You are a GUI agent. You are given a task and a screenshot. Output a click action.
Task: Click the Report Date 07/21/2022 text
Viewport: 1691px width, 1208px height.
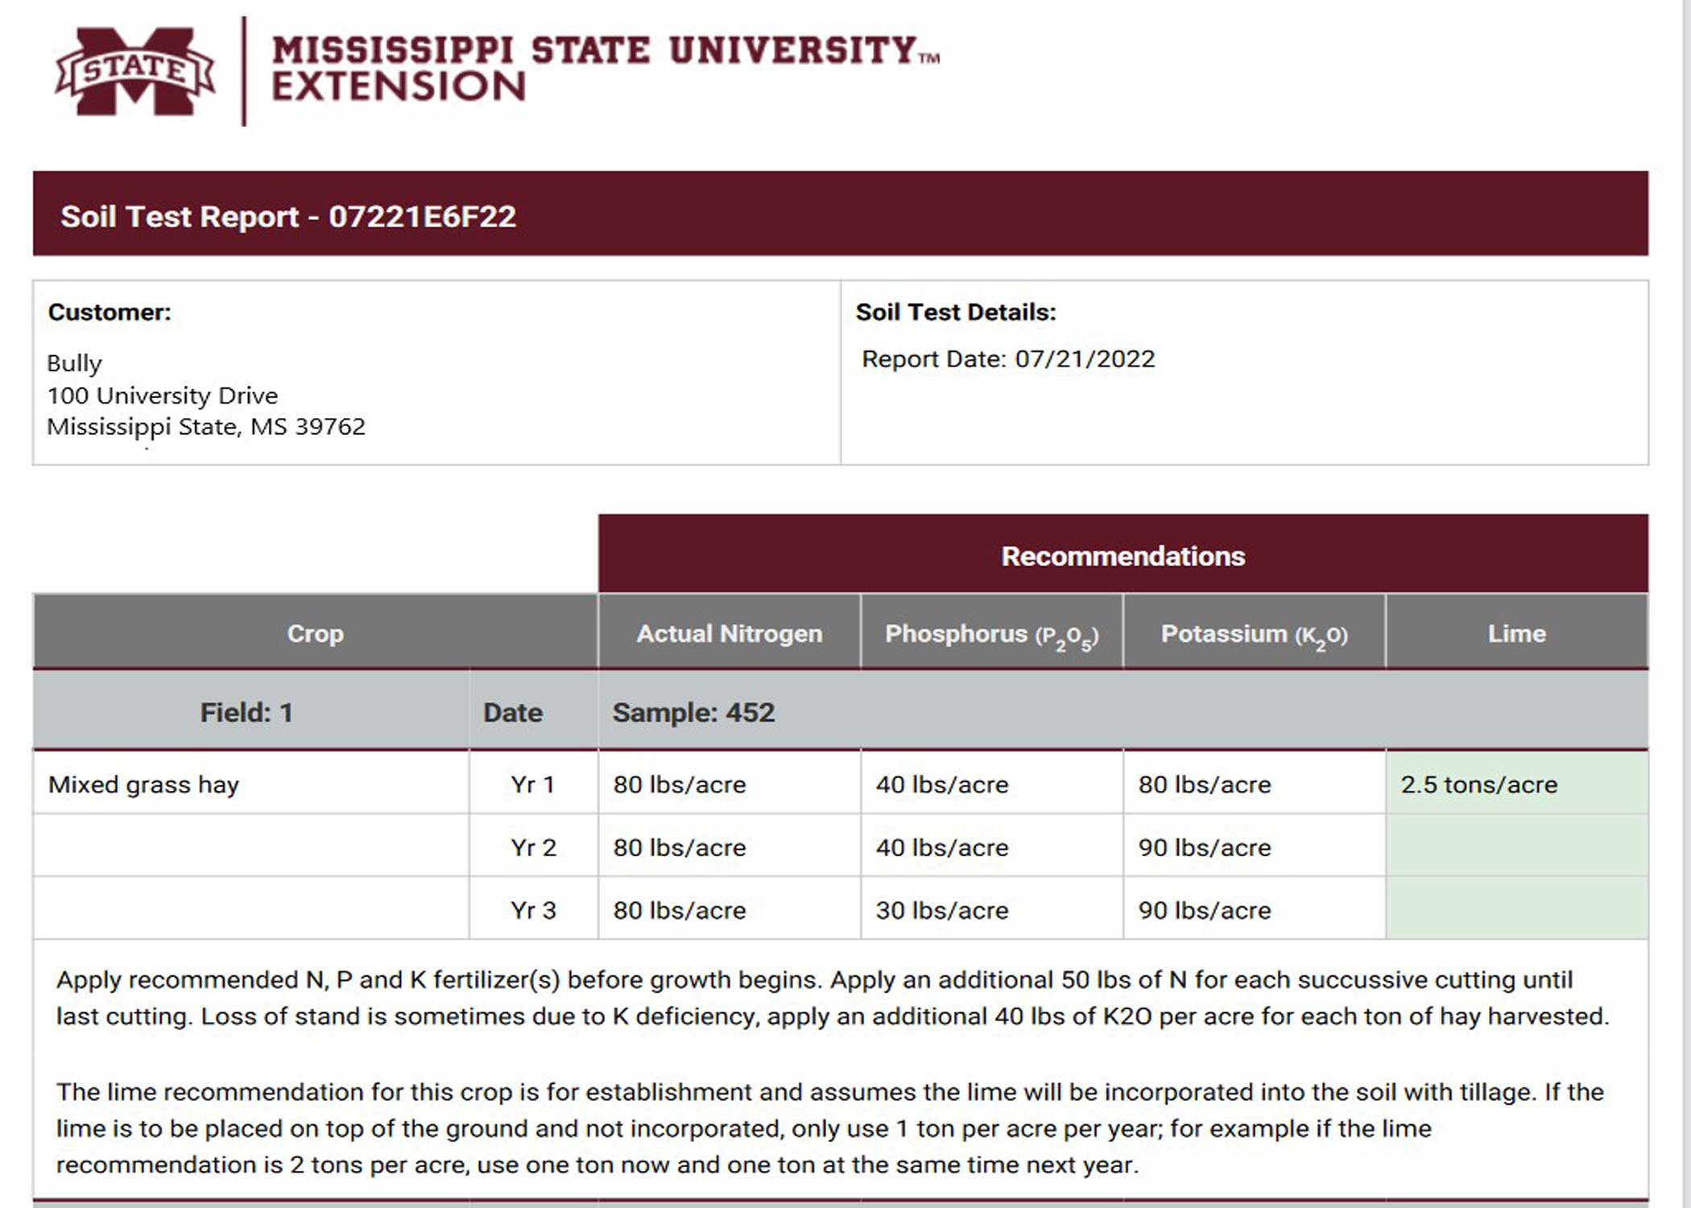point(1008,358)
